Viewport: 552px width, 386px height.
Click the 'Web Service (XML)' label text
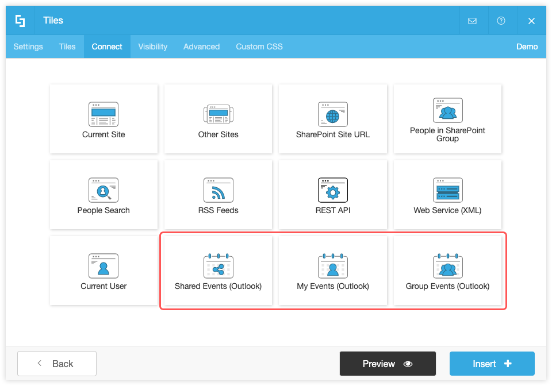click(x=447, y=210)
